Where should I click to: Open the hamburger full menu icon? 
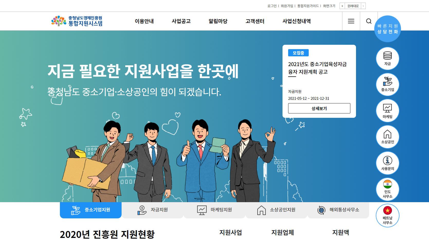(x=351, y=21)
